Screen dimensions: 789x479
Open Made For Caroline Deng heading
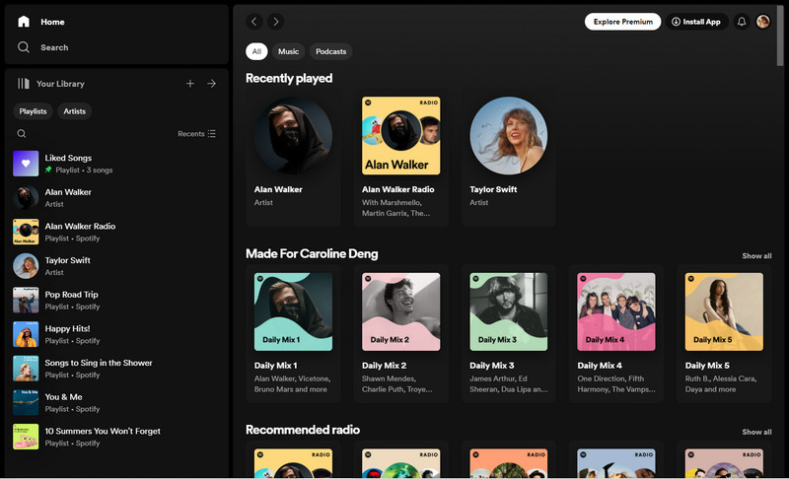point(312,254)
